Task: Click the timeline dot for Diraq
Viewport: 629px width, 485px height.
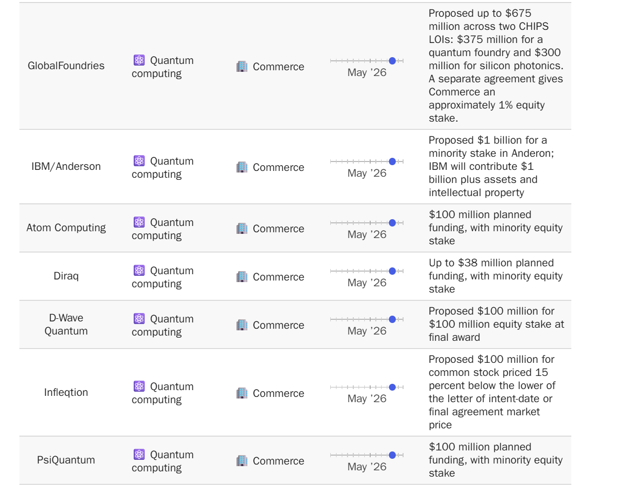Action: click(x=392, y=271)
